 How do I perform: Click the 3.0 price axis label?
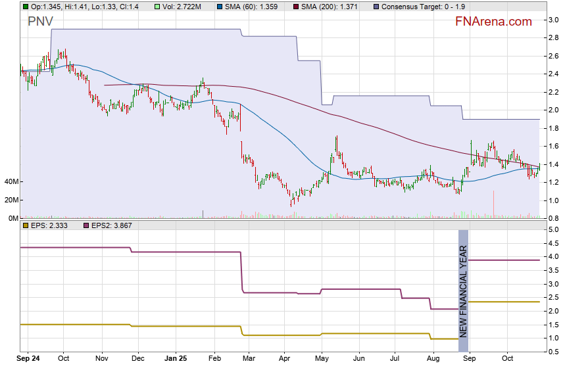pyautogui.click(x=553, y=20)
